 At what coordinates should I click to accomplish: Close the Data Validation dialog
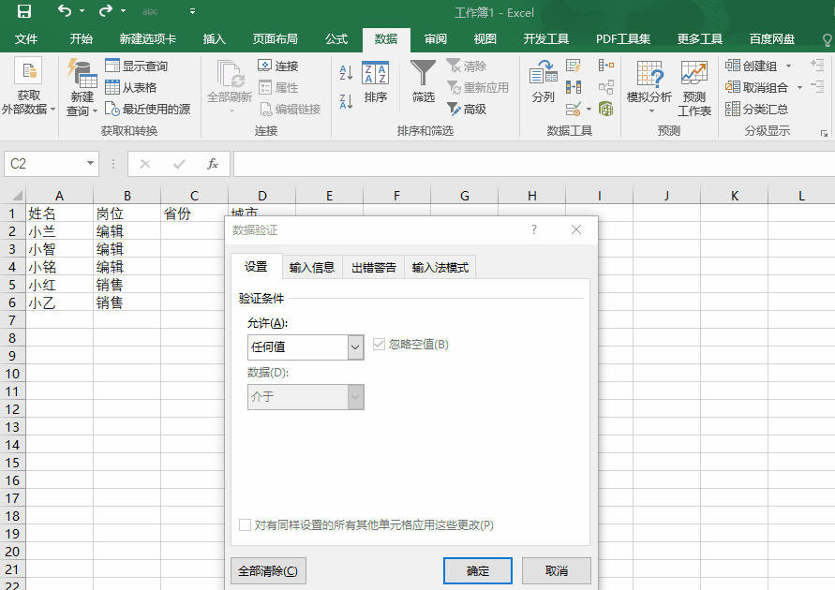click(576, 229)
